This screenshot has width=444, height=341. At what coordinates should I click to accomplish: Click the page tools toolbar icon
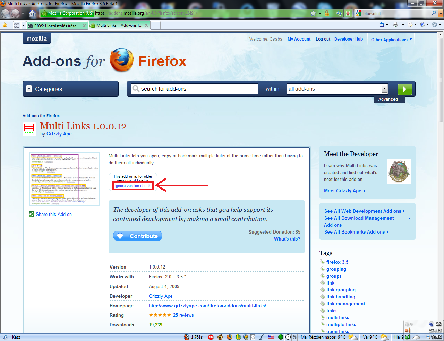(410, 25)
